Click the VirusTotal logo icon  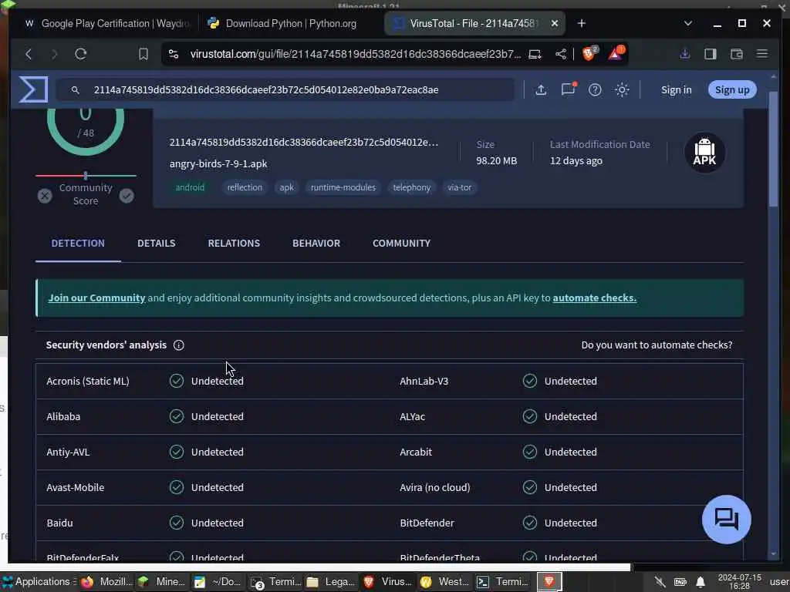point(33,89)
